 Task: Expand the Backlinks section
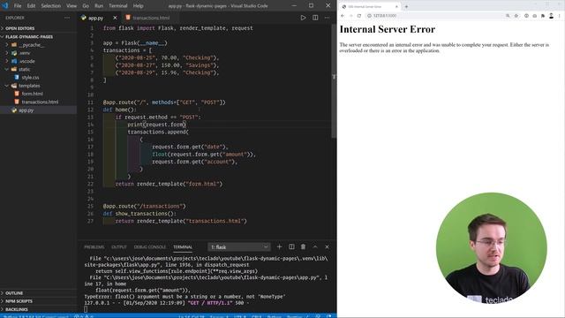click(16, 309)
